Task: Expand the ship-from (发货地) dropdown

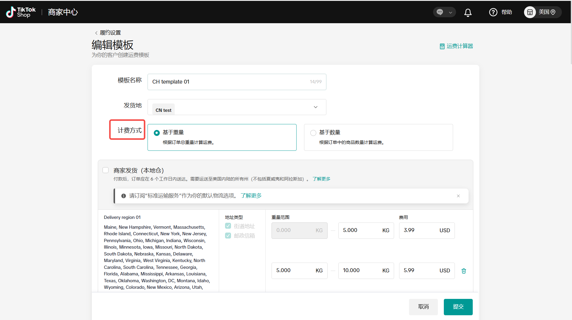Action: click(x=315, y=107)
